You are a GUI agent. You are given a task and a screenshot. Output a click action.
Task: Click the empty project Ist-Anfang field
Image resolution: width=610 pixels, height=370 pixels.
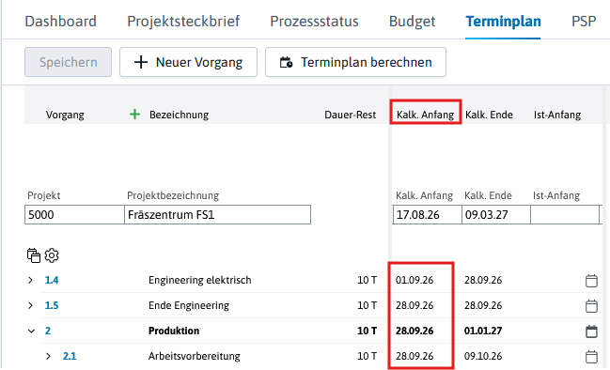coord(565,214)
